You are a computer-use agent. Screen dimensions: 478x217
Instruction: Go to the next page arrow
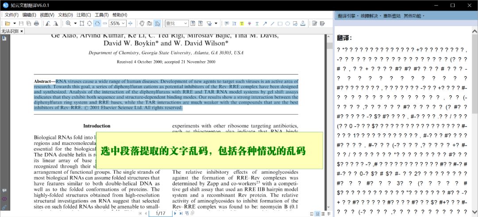(x=175, y=213)
